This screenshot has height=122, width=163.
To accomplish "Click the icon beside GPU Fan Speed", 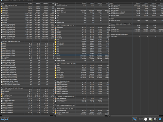I will coord(110,10).
